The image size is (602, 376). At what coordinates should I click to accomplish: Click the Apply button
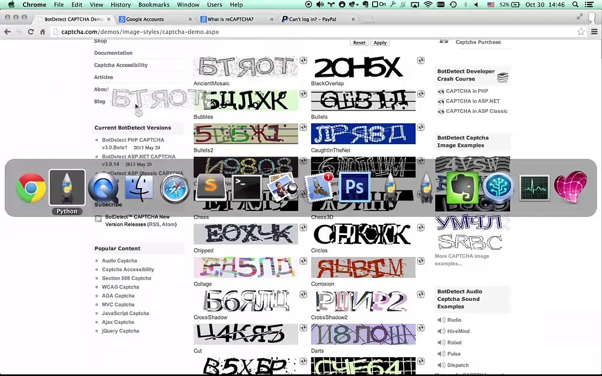[380, 43]
